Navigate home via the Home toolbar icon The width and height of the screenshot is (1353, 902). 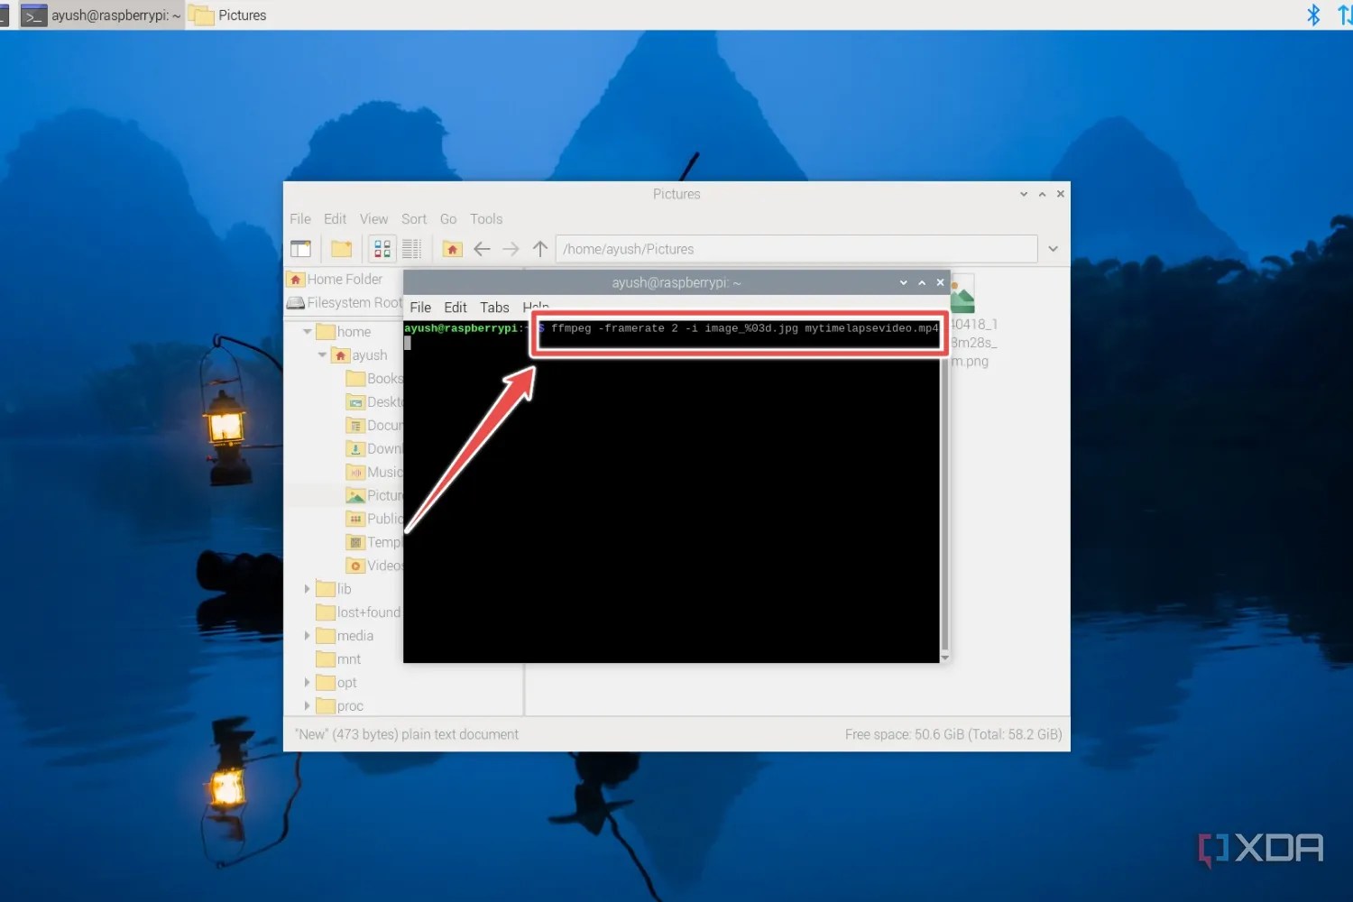pos(452,249)
